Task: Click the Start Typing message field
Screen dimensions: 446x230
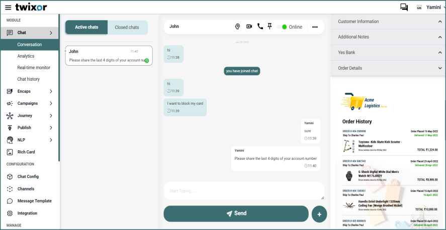Action: tap(243, 191)
